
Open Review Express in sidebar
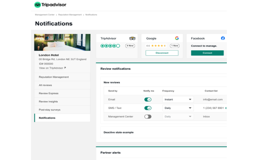(x=62, y=94)
